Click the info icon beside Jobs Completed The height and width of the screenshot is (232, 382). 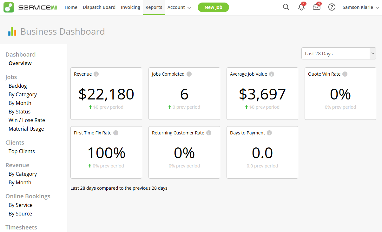(x=189, y=74)
